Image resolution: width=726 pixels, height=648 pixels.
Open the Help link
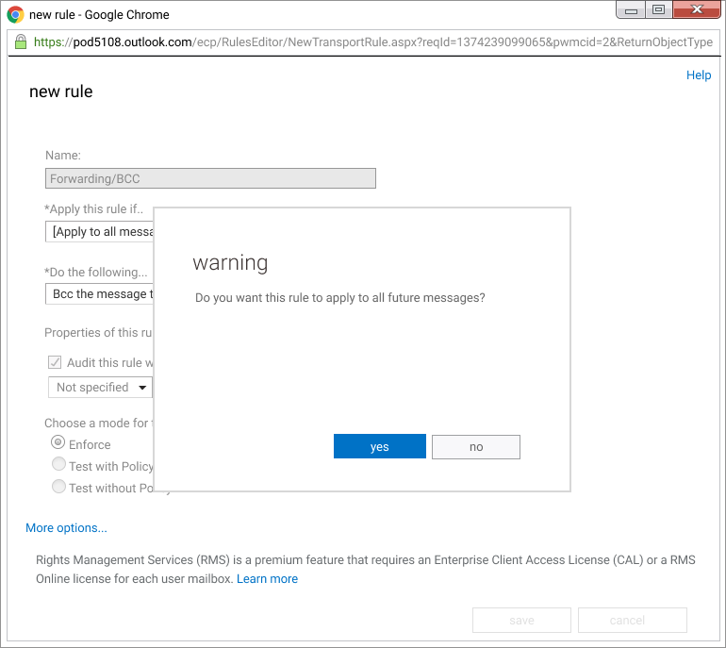(698, 75)
